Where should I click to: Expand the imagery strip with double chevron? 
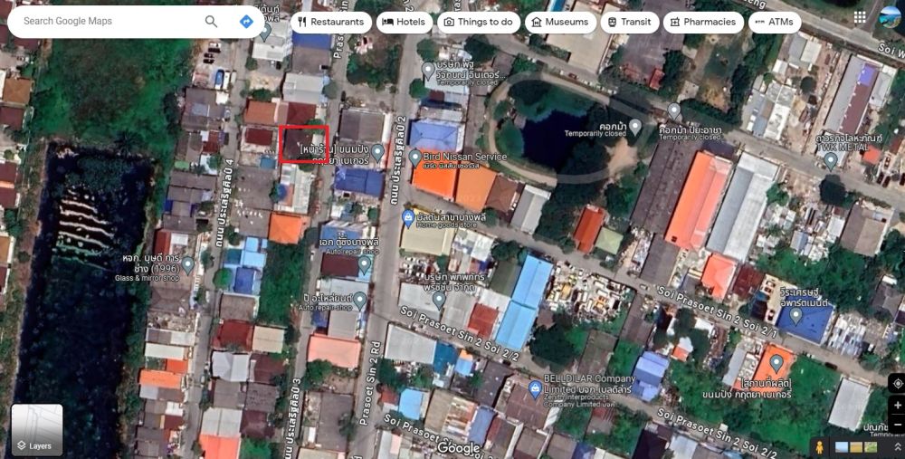click(897, 446)
